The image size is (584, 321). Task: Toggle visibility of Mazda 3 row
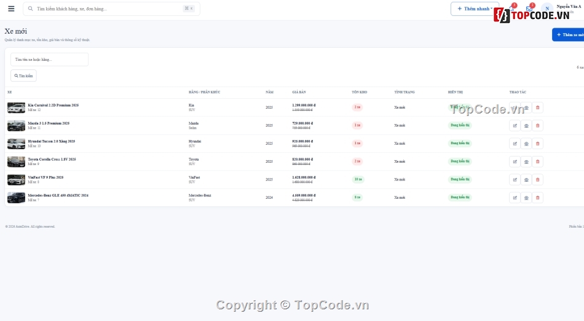tap(526, 126)
